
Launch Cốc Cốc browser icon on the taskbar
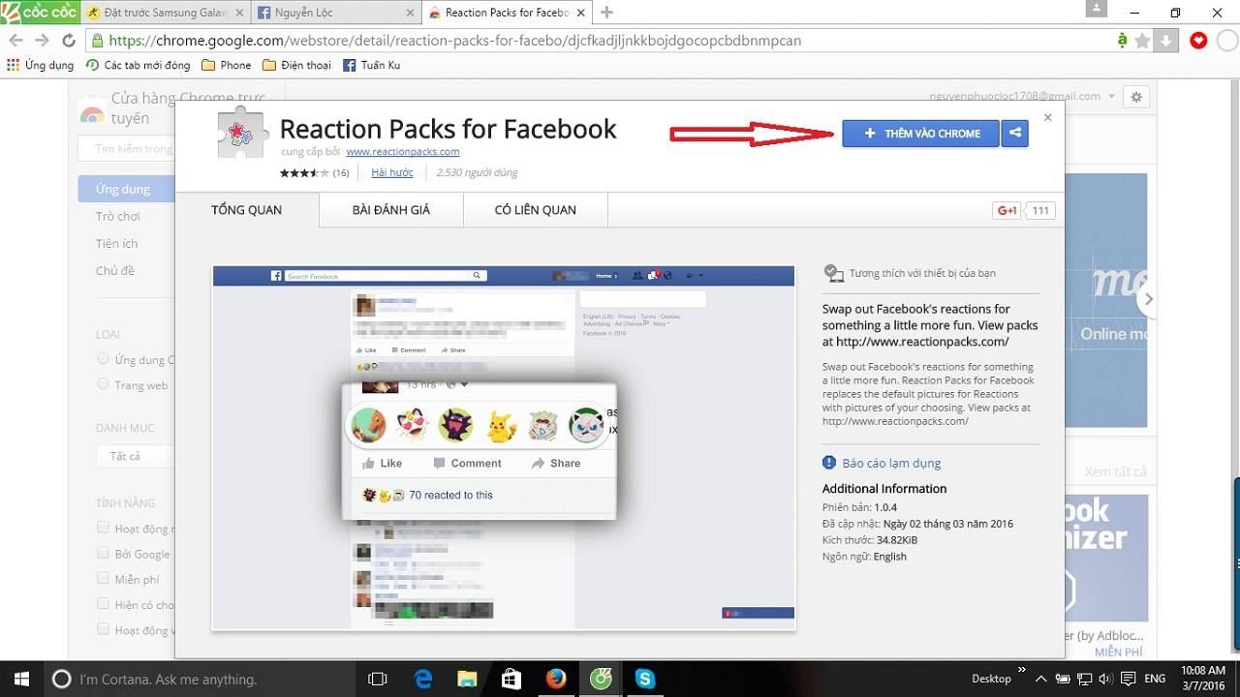coord(601,679)
